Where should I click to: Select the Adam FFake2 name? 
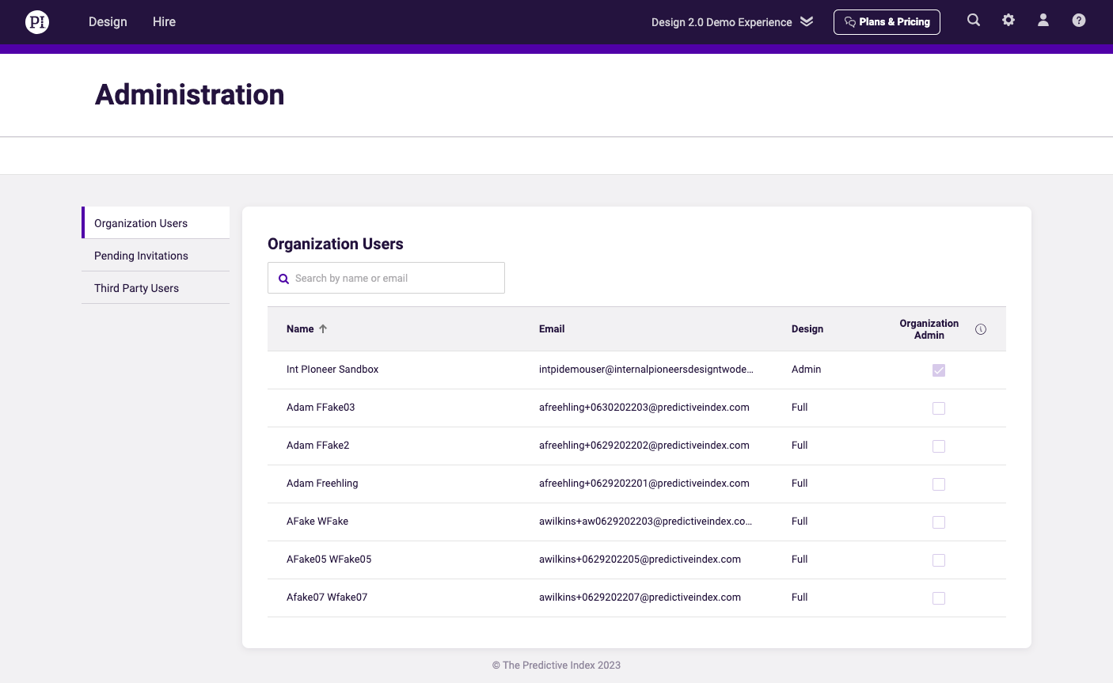tap(317, 446)
